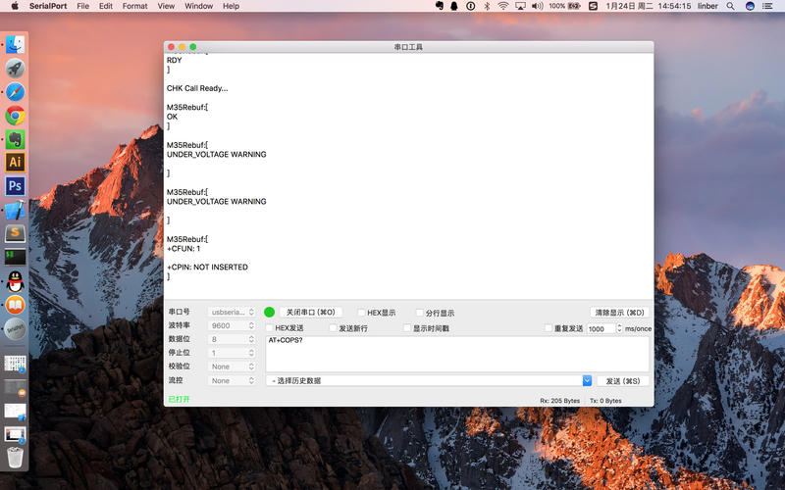
Task: Click the AT+COPS? send text area
Action: point(457,354)
